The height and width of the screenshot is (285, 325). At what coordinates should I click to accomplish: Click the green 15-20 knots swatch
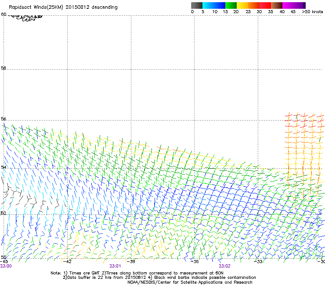(x=231, y=5)
